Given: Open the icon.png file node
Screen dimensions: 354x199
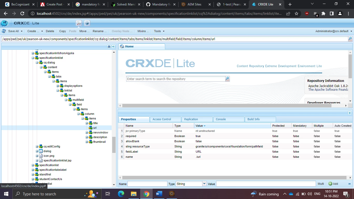Looking at the screenshot, I should click(48, 156).
